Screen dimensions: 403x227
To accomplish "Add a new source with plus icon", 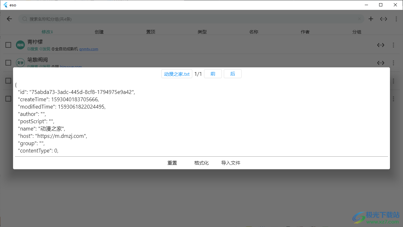I will pyautogui.click(x=371, y=19).
